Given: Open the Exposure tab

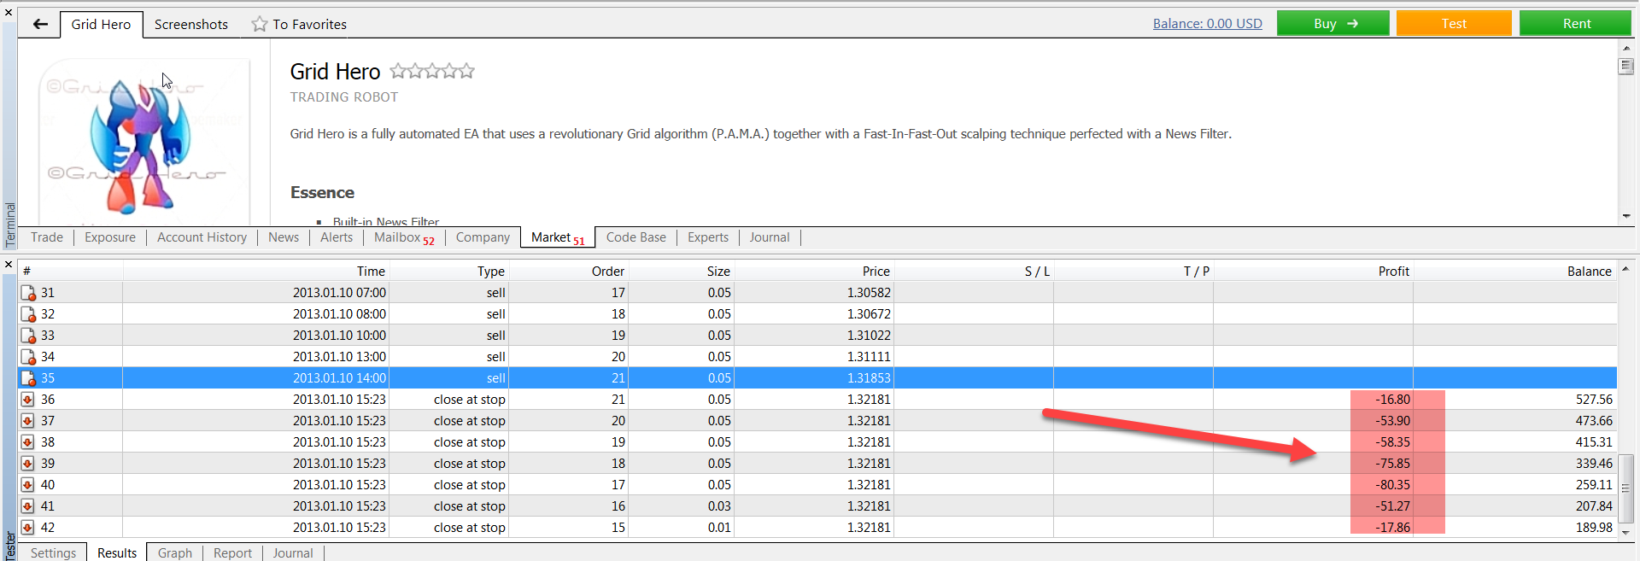Looking at the screenshot, I should coord(110,237).
